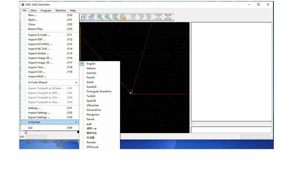Click the last greyed tornado icon with arrow
The width and height of the screenshot is (289, 174).
click(168, 17)
